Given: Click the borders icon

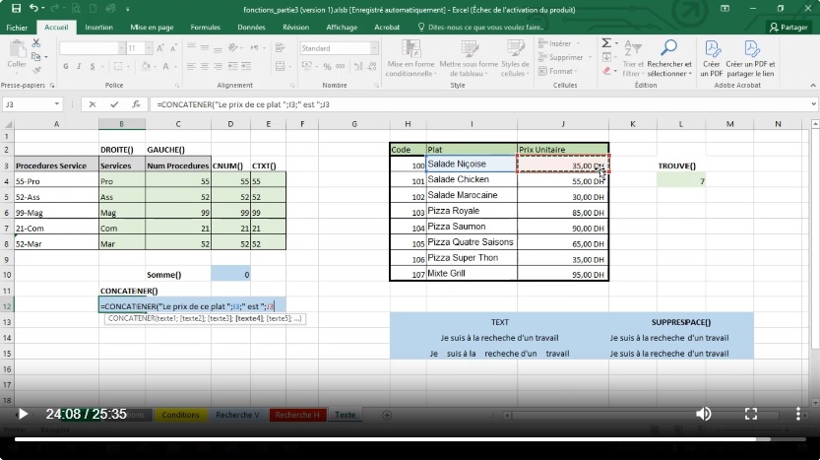Looking at the screenshot, I should 118,66.
